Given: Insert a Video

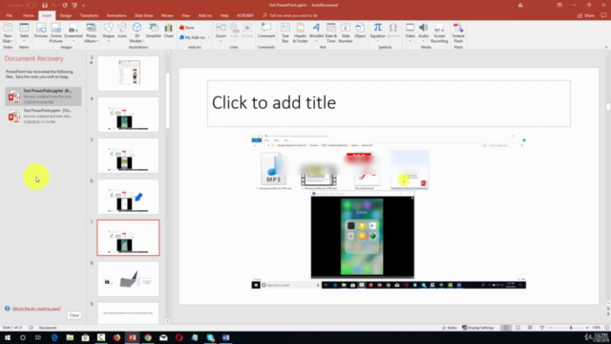Looking at the screenshot, I should click(410, 32).
